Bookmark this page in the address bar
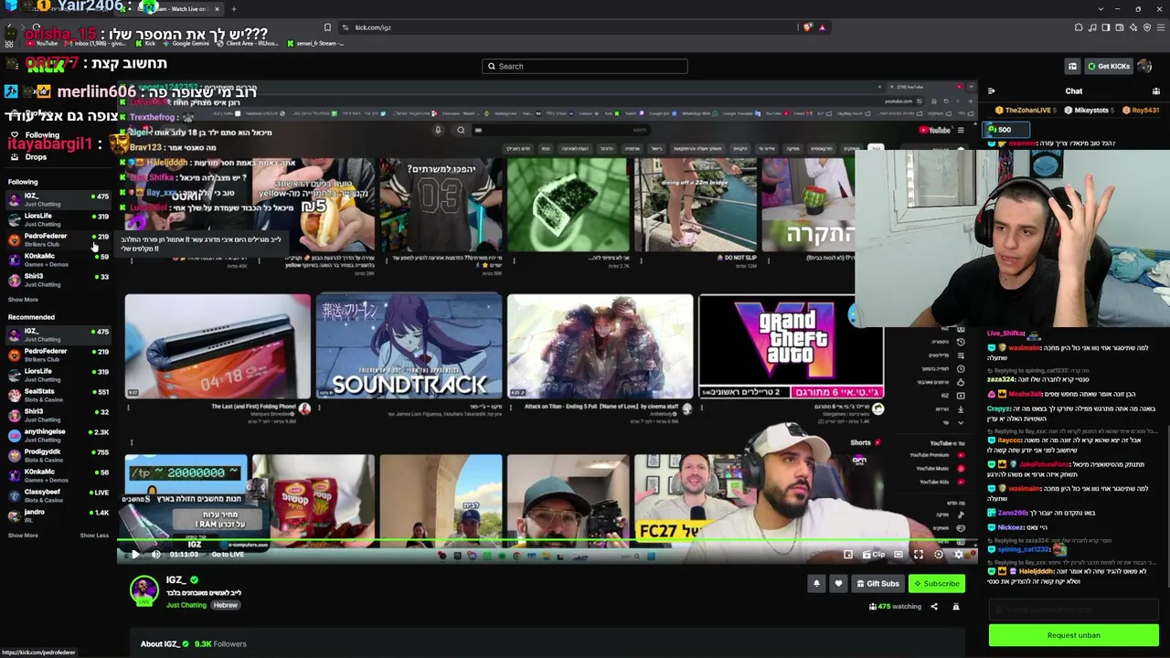The image size is (1170, 658). click(327, 27)
